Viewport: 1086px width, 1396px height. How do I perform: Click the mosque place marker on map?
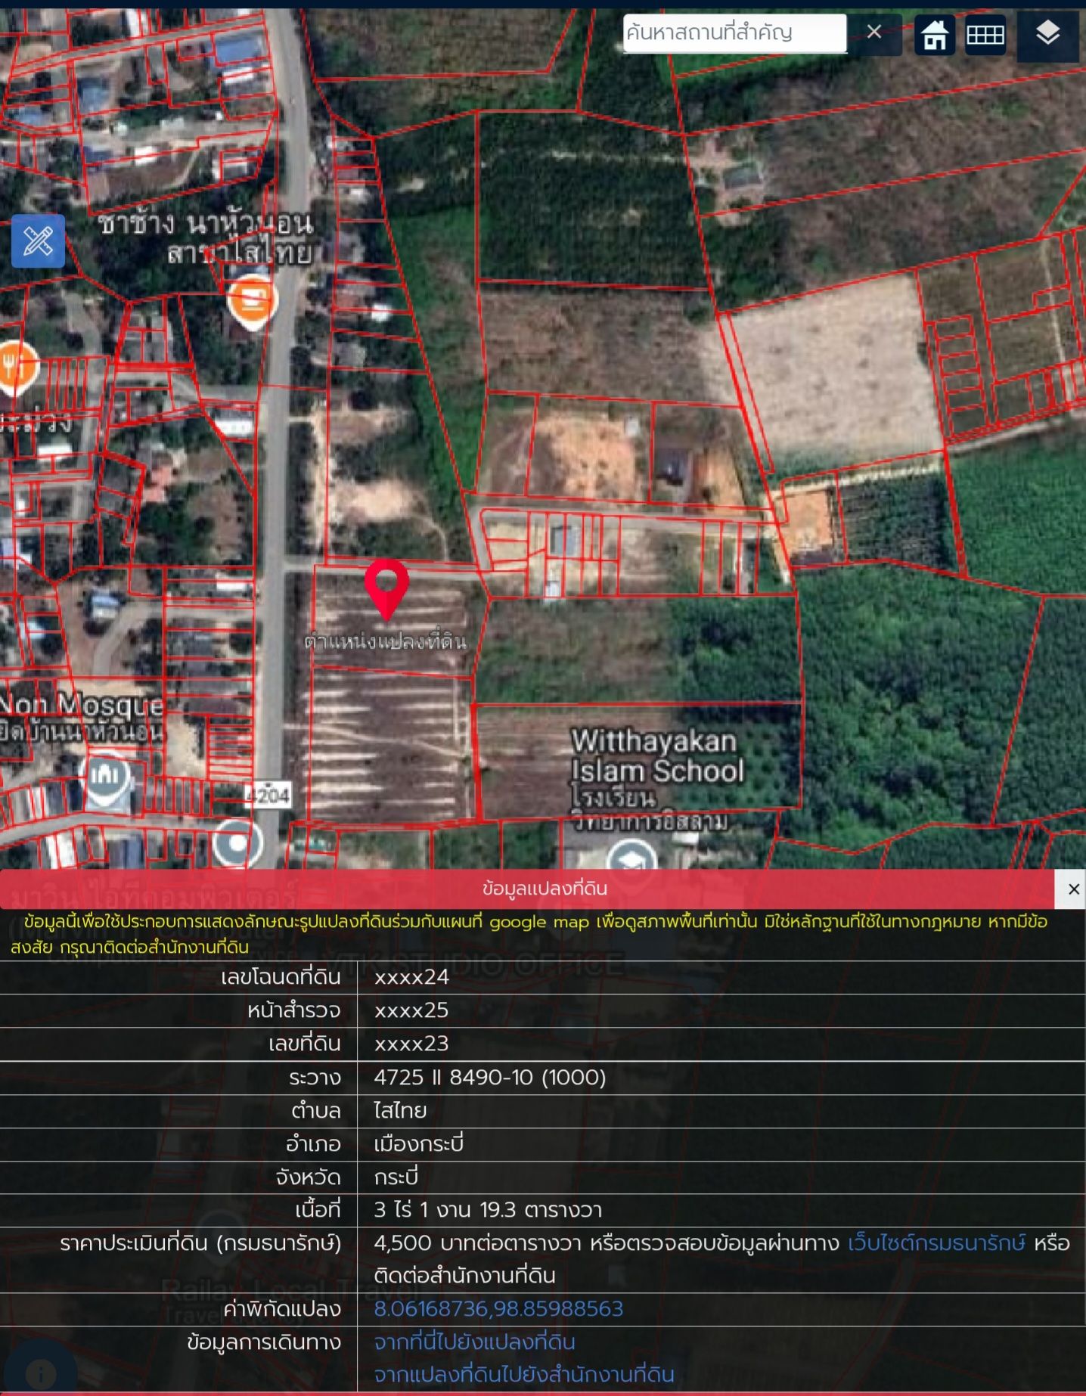[x=105, y=777]
